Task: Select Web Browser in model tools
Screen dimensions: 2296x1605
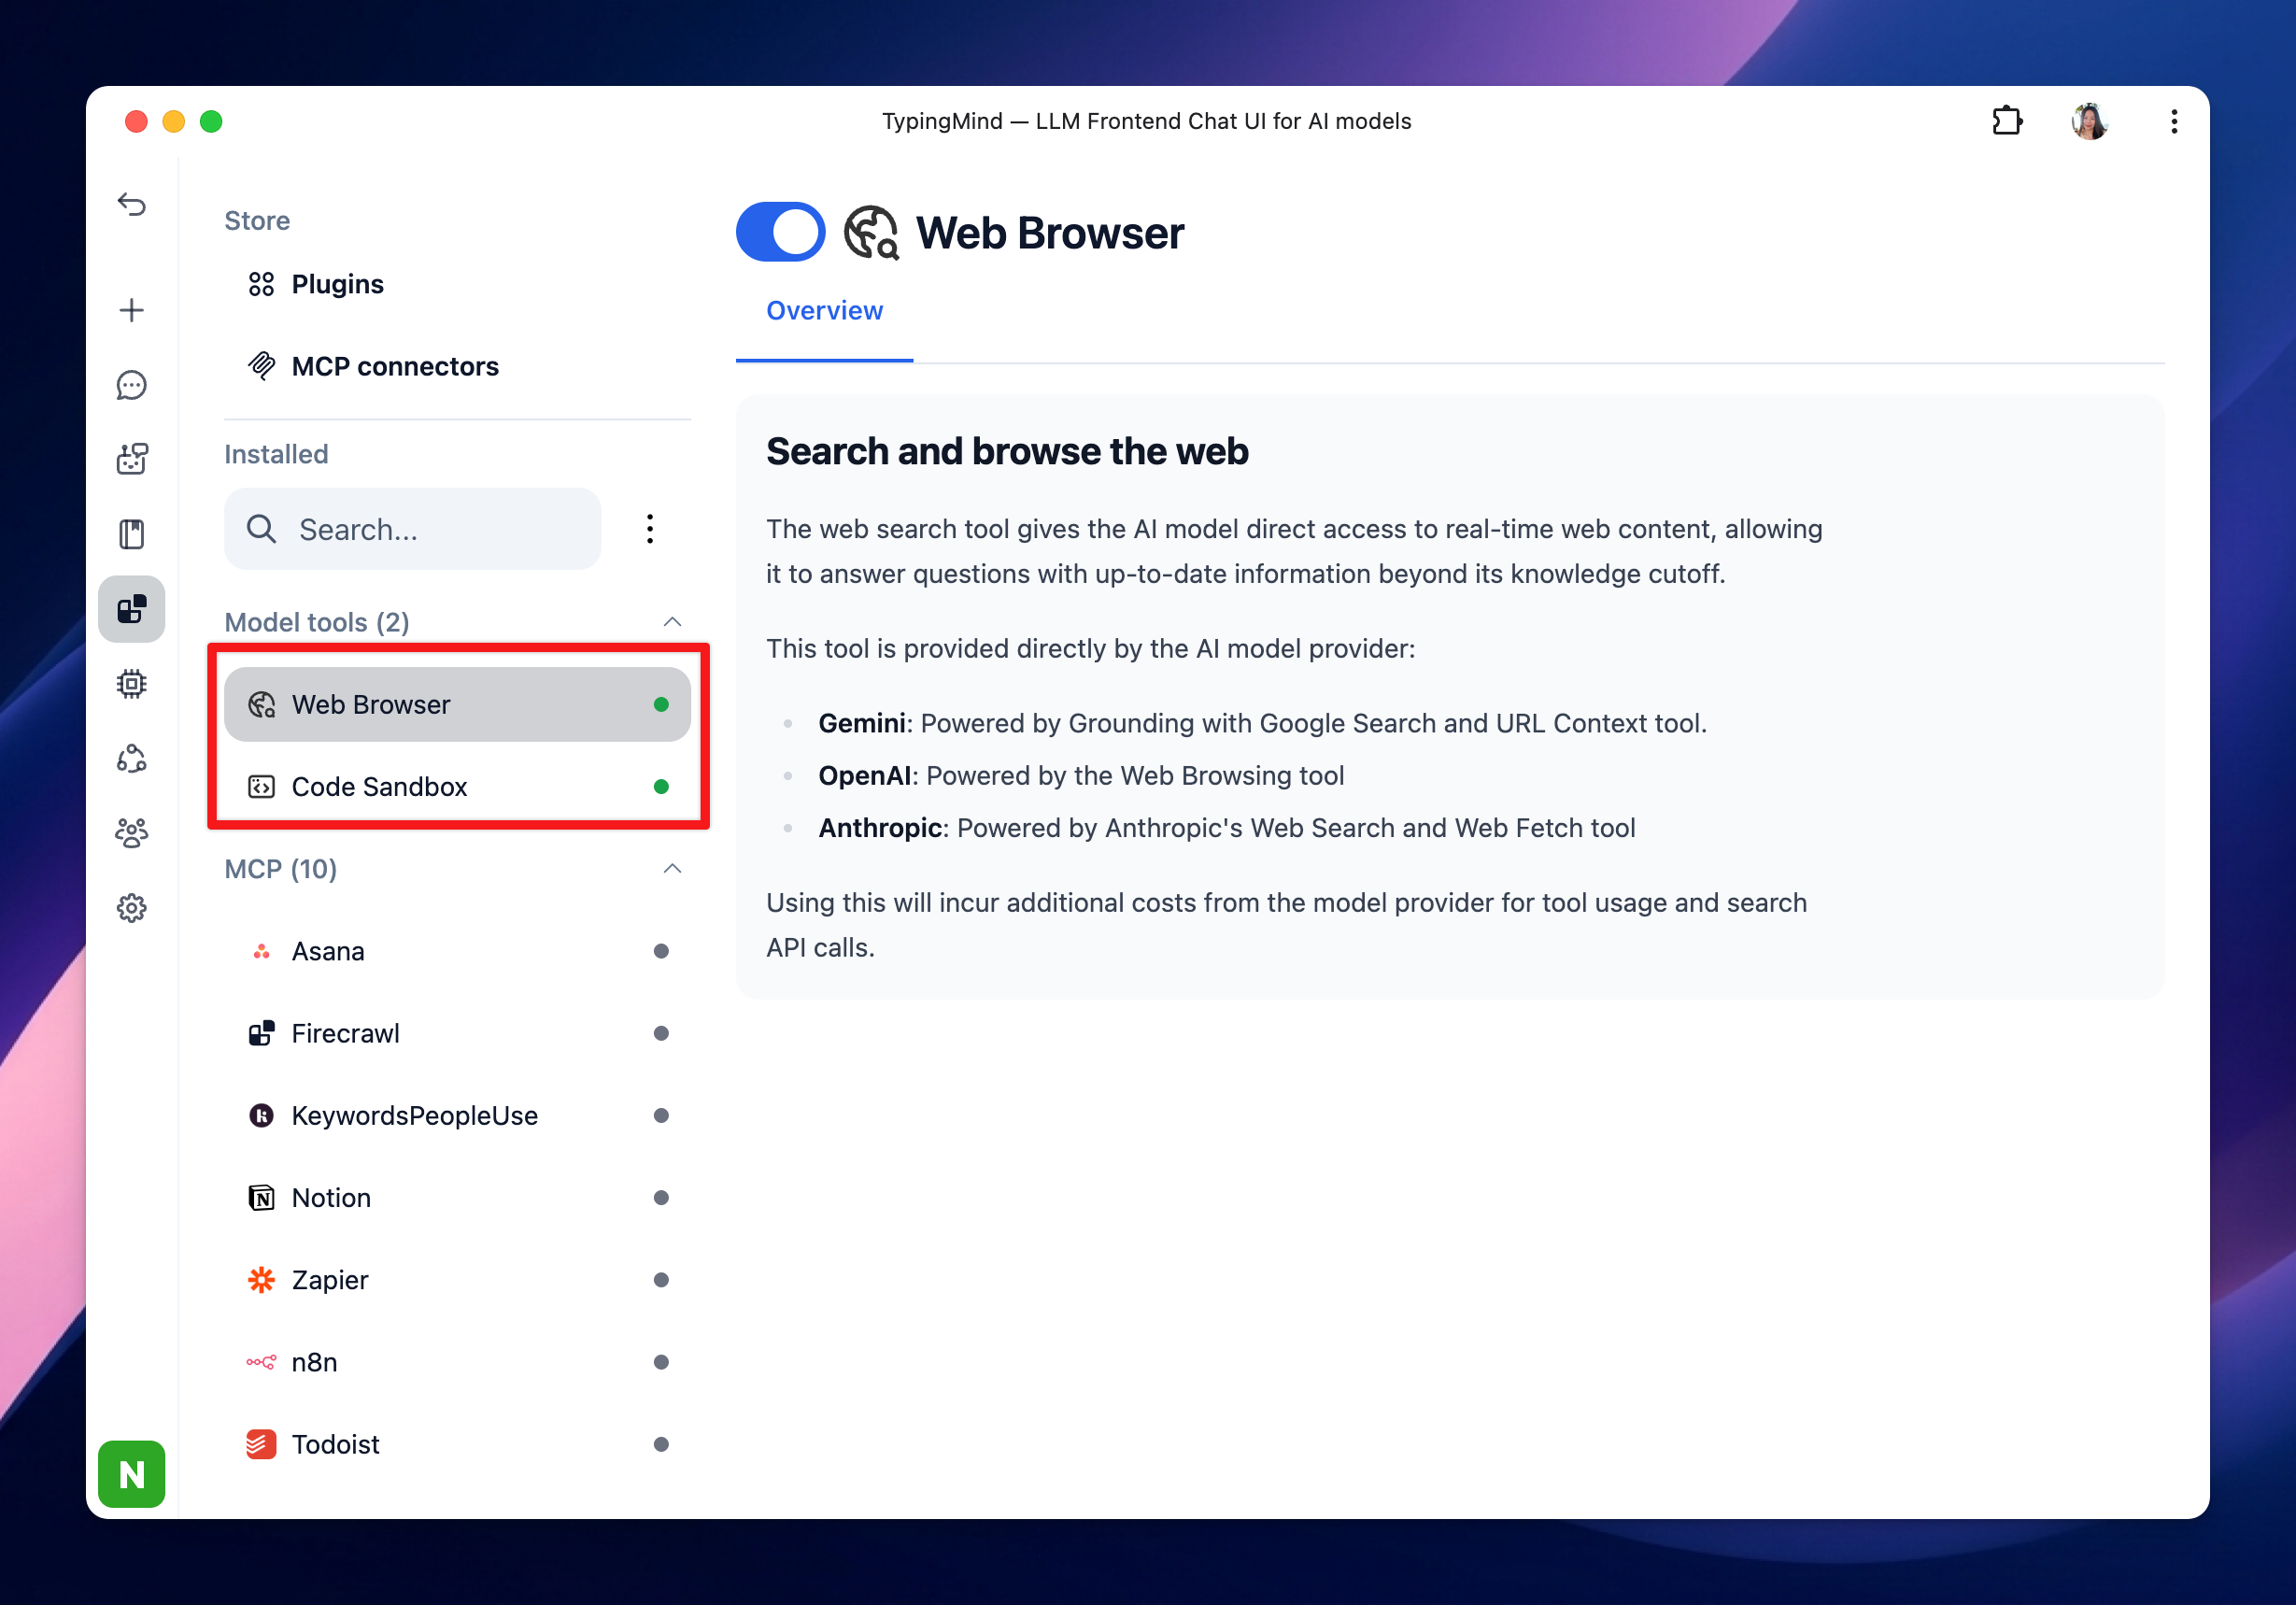Action: tap(457, 704)
